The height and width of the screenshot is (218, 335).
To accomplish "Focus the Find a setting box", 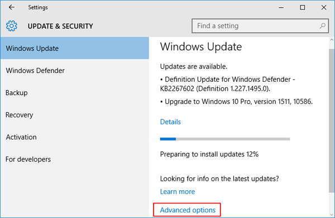I will point(260,26).
